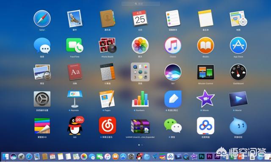This screenshot has width=271, height=162.
Task: Go to the second Launchpad page dot
Action: [142, 145]
